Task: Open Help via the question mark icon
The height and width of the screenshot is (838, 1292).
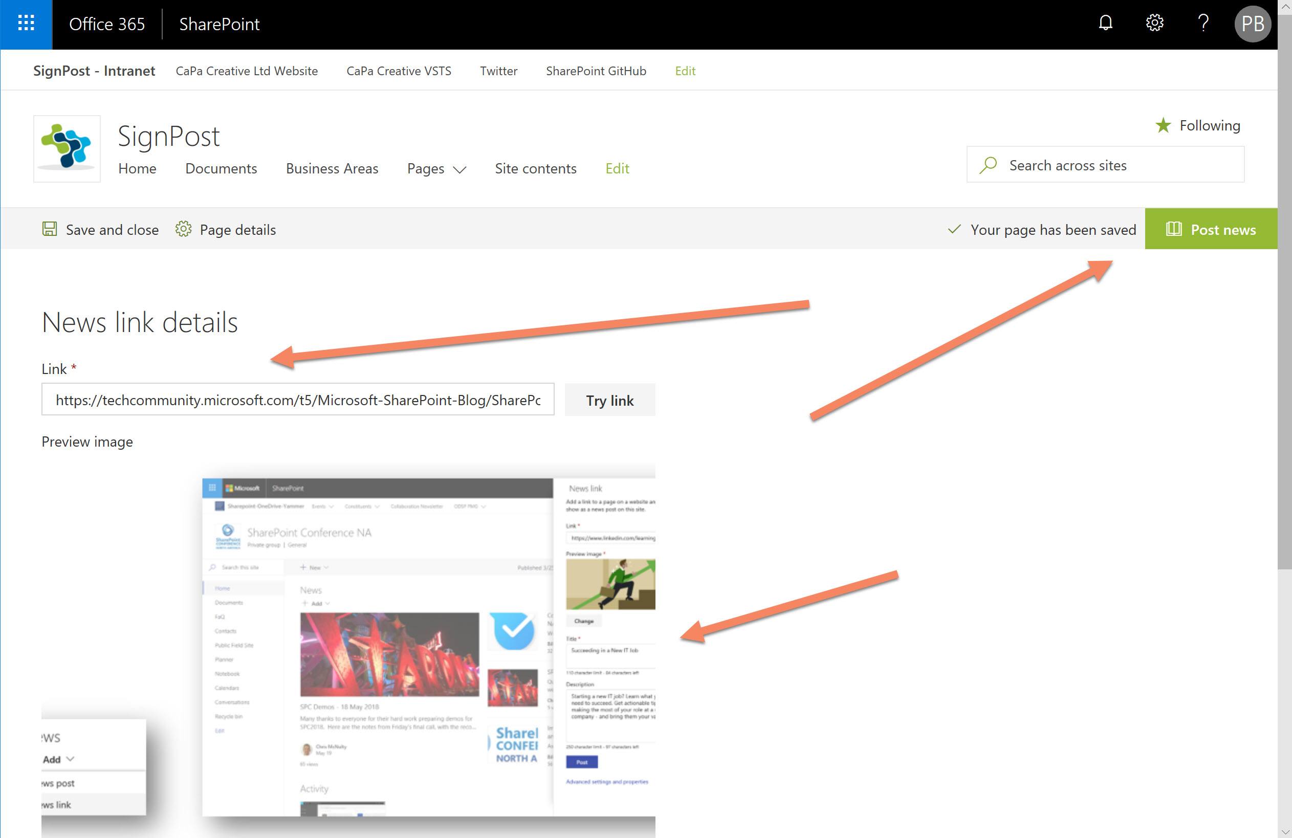Action: point(1203,23)
